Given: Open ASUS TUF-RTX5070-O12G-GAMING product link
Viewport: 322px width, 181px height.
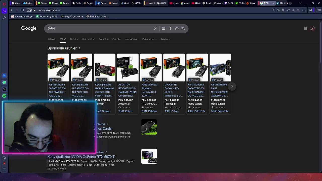Looking at the screenshot, I should [x=127, y=90].
